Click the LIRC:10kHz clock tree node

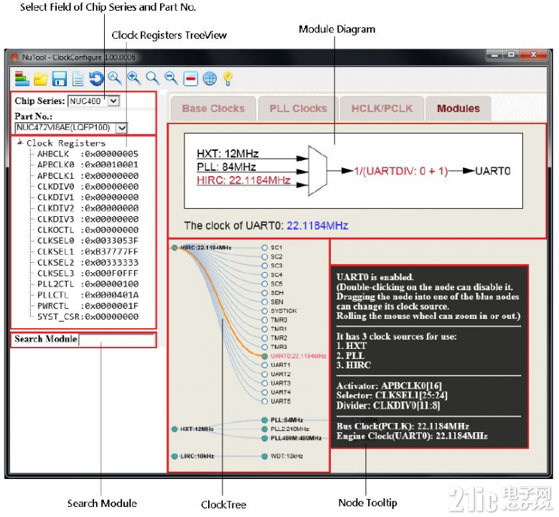[x=174, y=457]
